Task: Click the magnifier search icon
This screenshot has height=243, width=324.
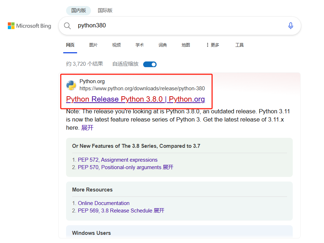Action: 67,26
